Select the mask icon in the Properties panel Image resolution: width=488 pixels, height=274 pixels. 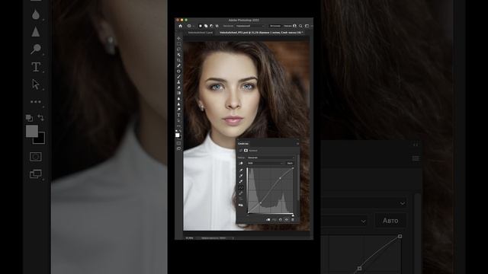click(246, 151)
